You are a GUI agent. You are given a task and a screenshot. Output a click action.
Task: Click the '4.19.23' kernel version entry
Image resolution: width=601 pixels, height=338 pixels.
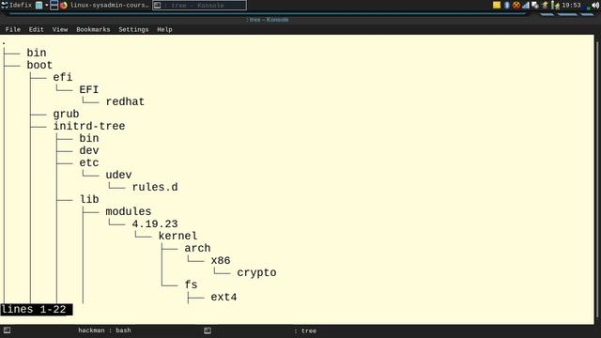[155, 223]
